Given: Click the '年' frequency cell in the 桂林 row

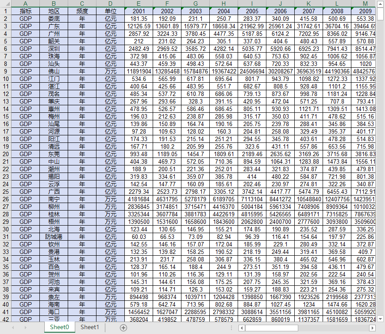Looking at the screenshot, I should coord(82,214).
